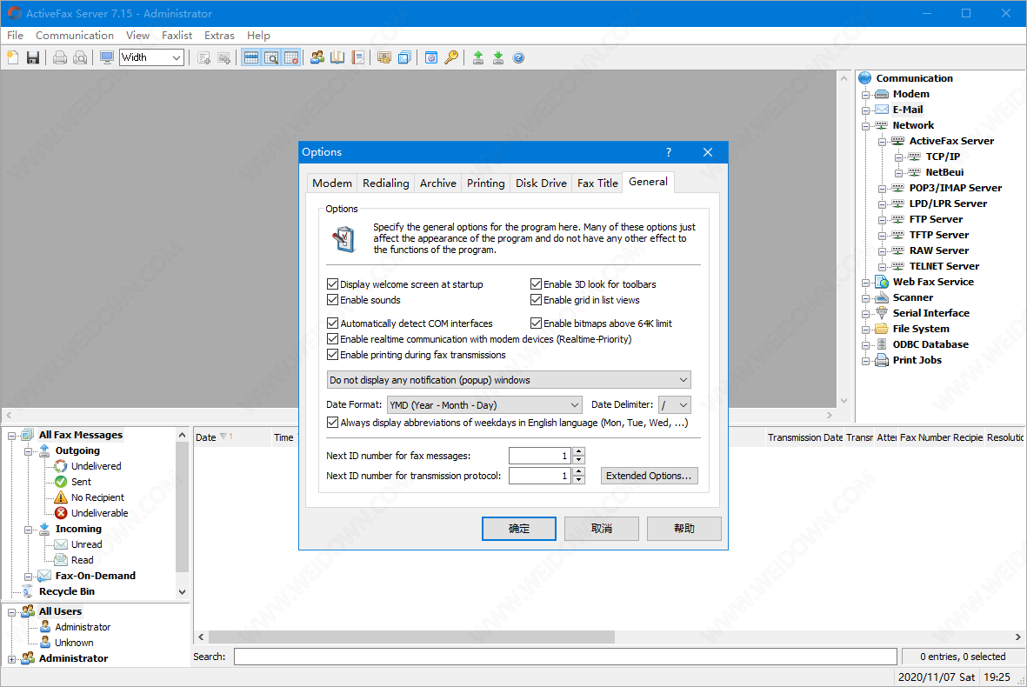Open the Date Delimiter dropdown
This screenshot has width=1027, height=687.
675,404
